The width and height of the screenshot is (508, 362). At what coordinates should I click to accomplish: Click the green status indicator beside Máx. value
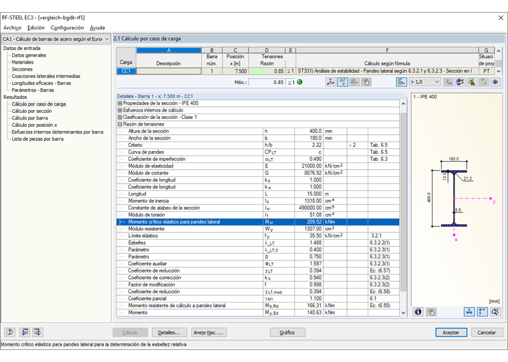[x=299, y=82]
